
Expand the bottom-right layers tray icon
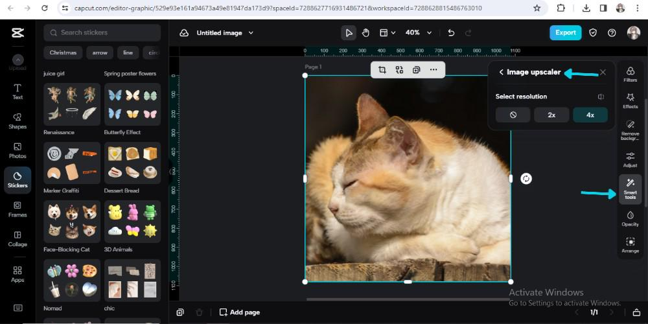tap(637, 312)
